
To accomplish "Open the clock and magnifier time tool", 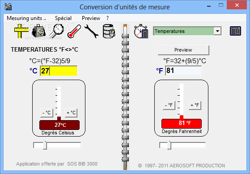I will pos(57,31).
